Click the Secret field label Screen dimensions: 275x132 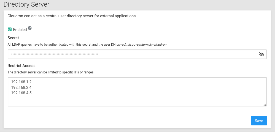coord(13,38)
